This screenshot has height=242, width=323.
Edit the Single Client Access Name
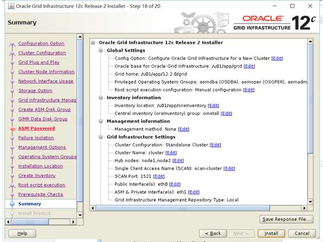pos(229,169)
